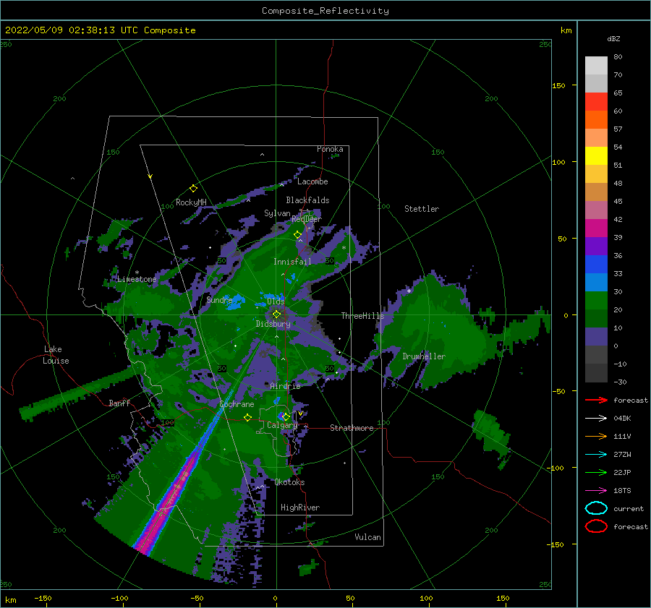Click the cyan 27ZW arrow icon

tap(596, 455)
